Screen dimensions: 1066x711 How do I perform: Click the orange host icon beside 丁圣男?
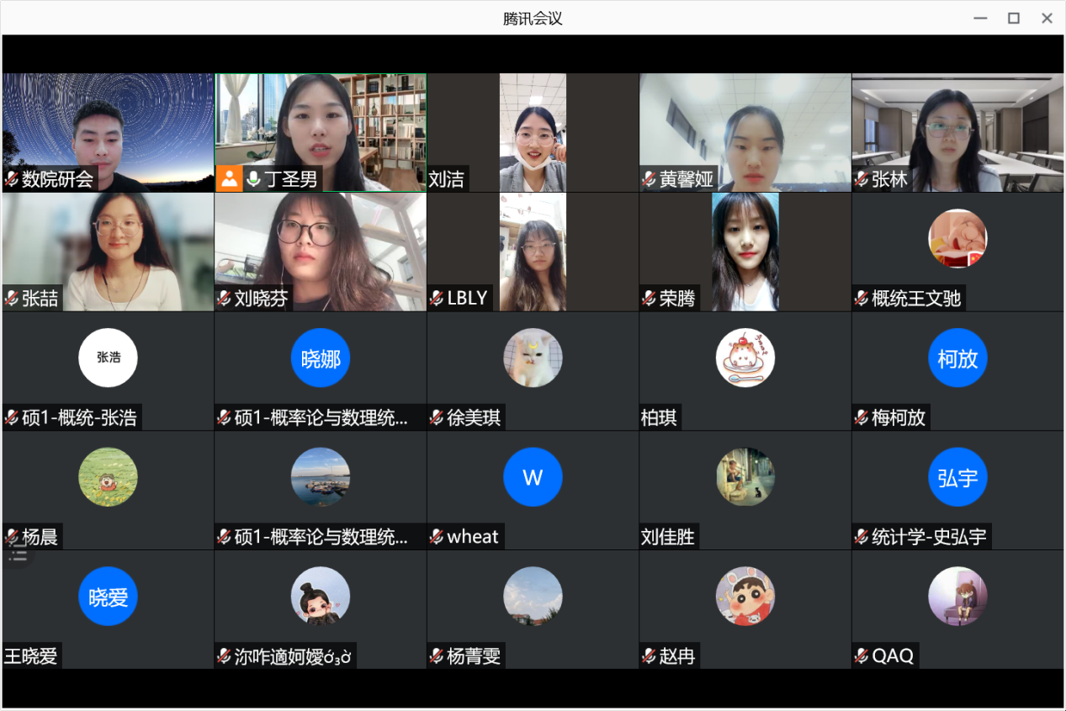tap(229, 178)
